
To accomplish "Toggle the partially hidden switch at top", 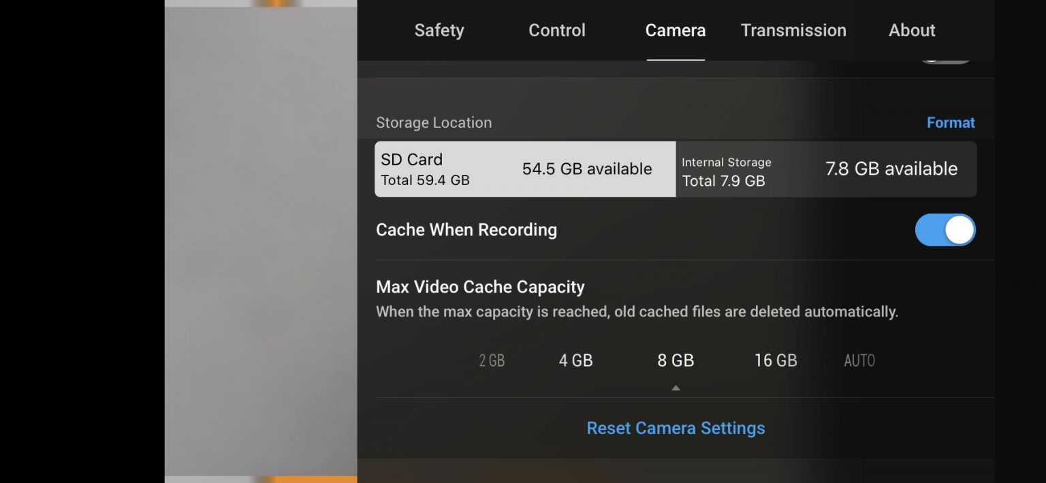I will point(945,61).
